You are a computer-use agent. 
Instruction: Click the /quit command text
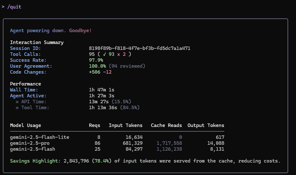point(14,7)
